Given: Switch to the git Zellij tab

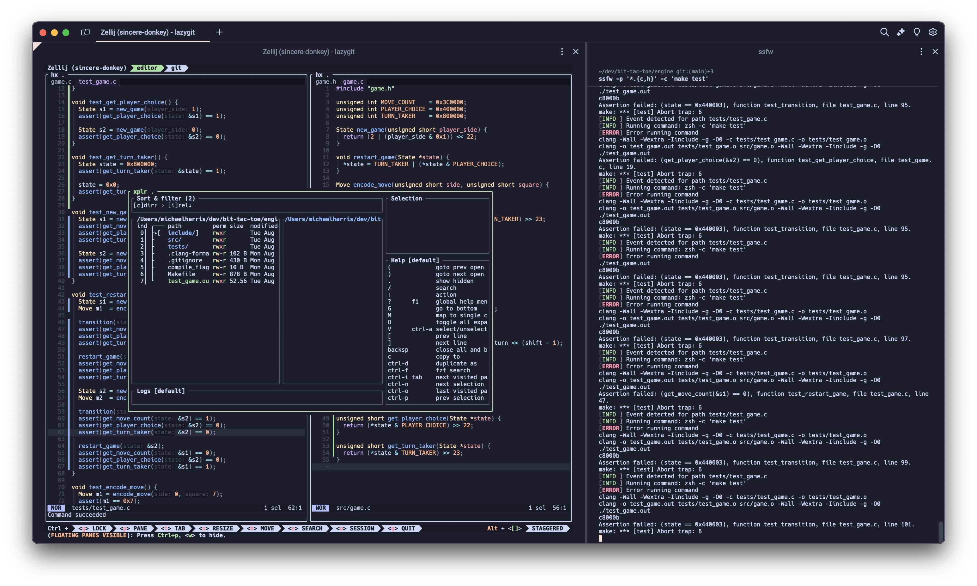Looking at the screenshot, I should pos(176,68).
